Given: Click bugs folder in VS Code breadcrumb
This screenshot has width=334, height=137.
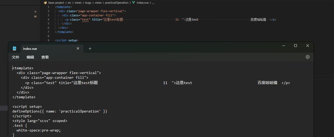Looking at the screenshot, I should click(88, 3).
